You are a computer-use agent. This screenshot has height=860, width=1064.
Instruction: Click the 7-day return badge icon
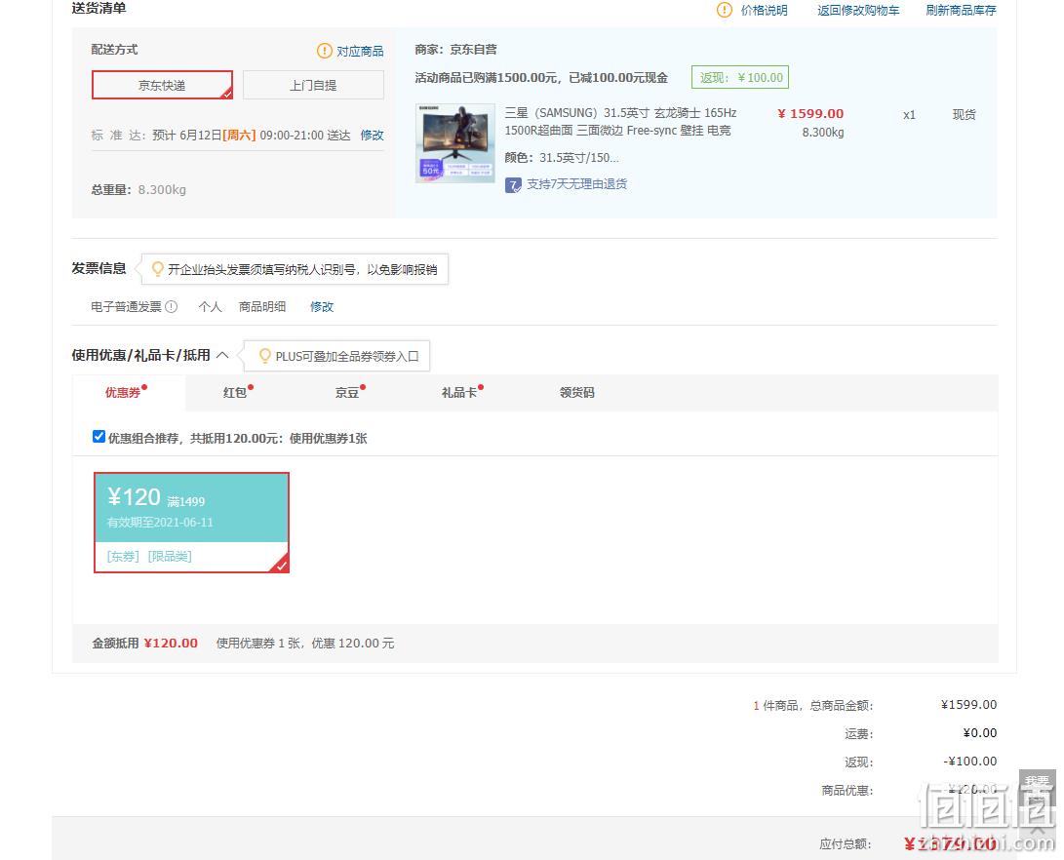[x=513, y=184]
